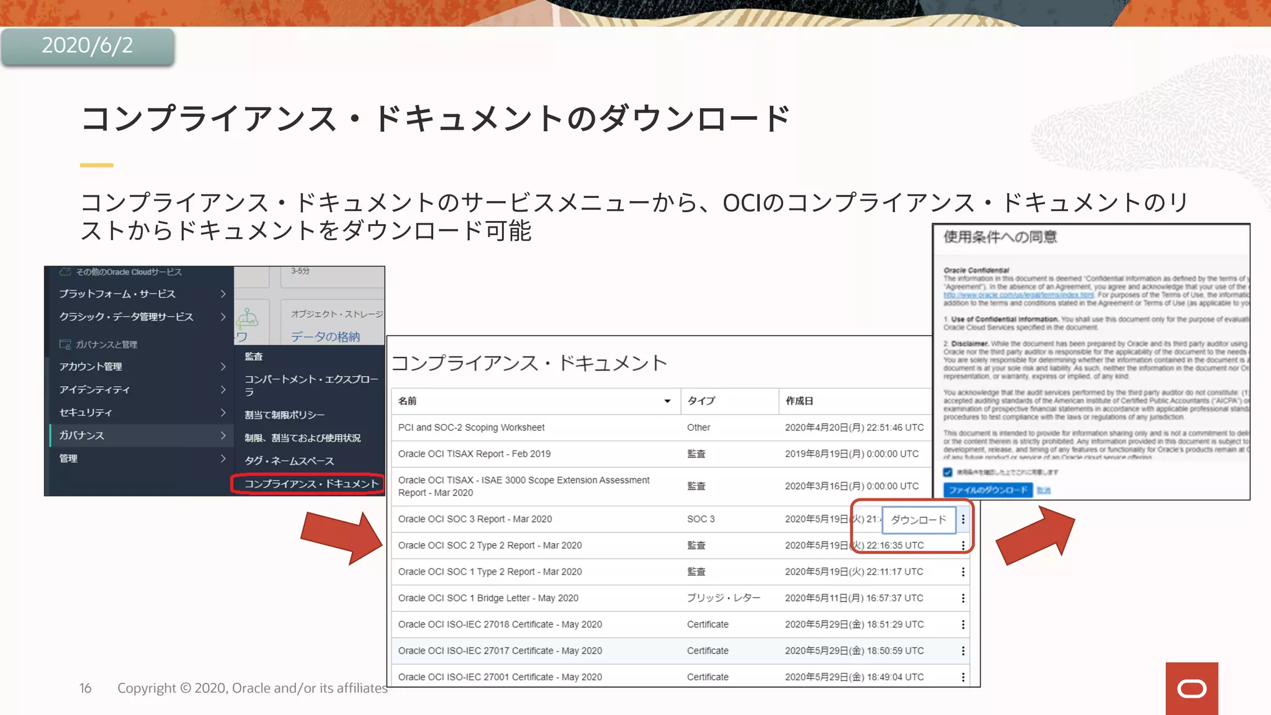1271x715 pixels.
Task: Open actions menu for SOC 2 Type 2 Report row
Action: tap(963, 546)
